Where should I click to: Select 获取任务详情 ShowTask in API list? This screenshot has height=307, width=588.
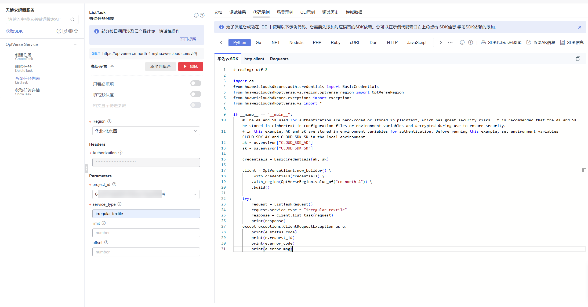[x=27, y=92]
